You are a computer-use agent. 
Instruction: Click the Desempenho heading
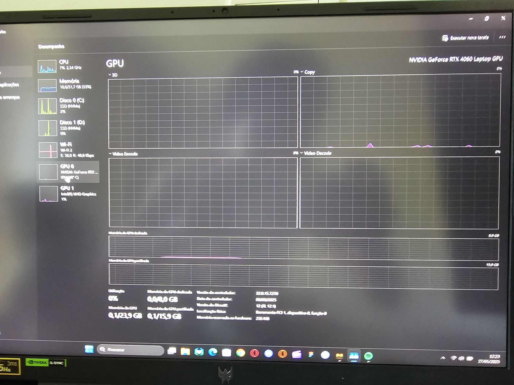click(51, 46)
